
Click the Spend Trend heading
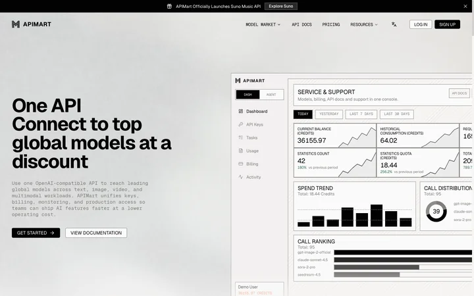coord(315,188)
